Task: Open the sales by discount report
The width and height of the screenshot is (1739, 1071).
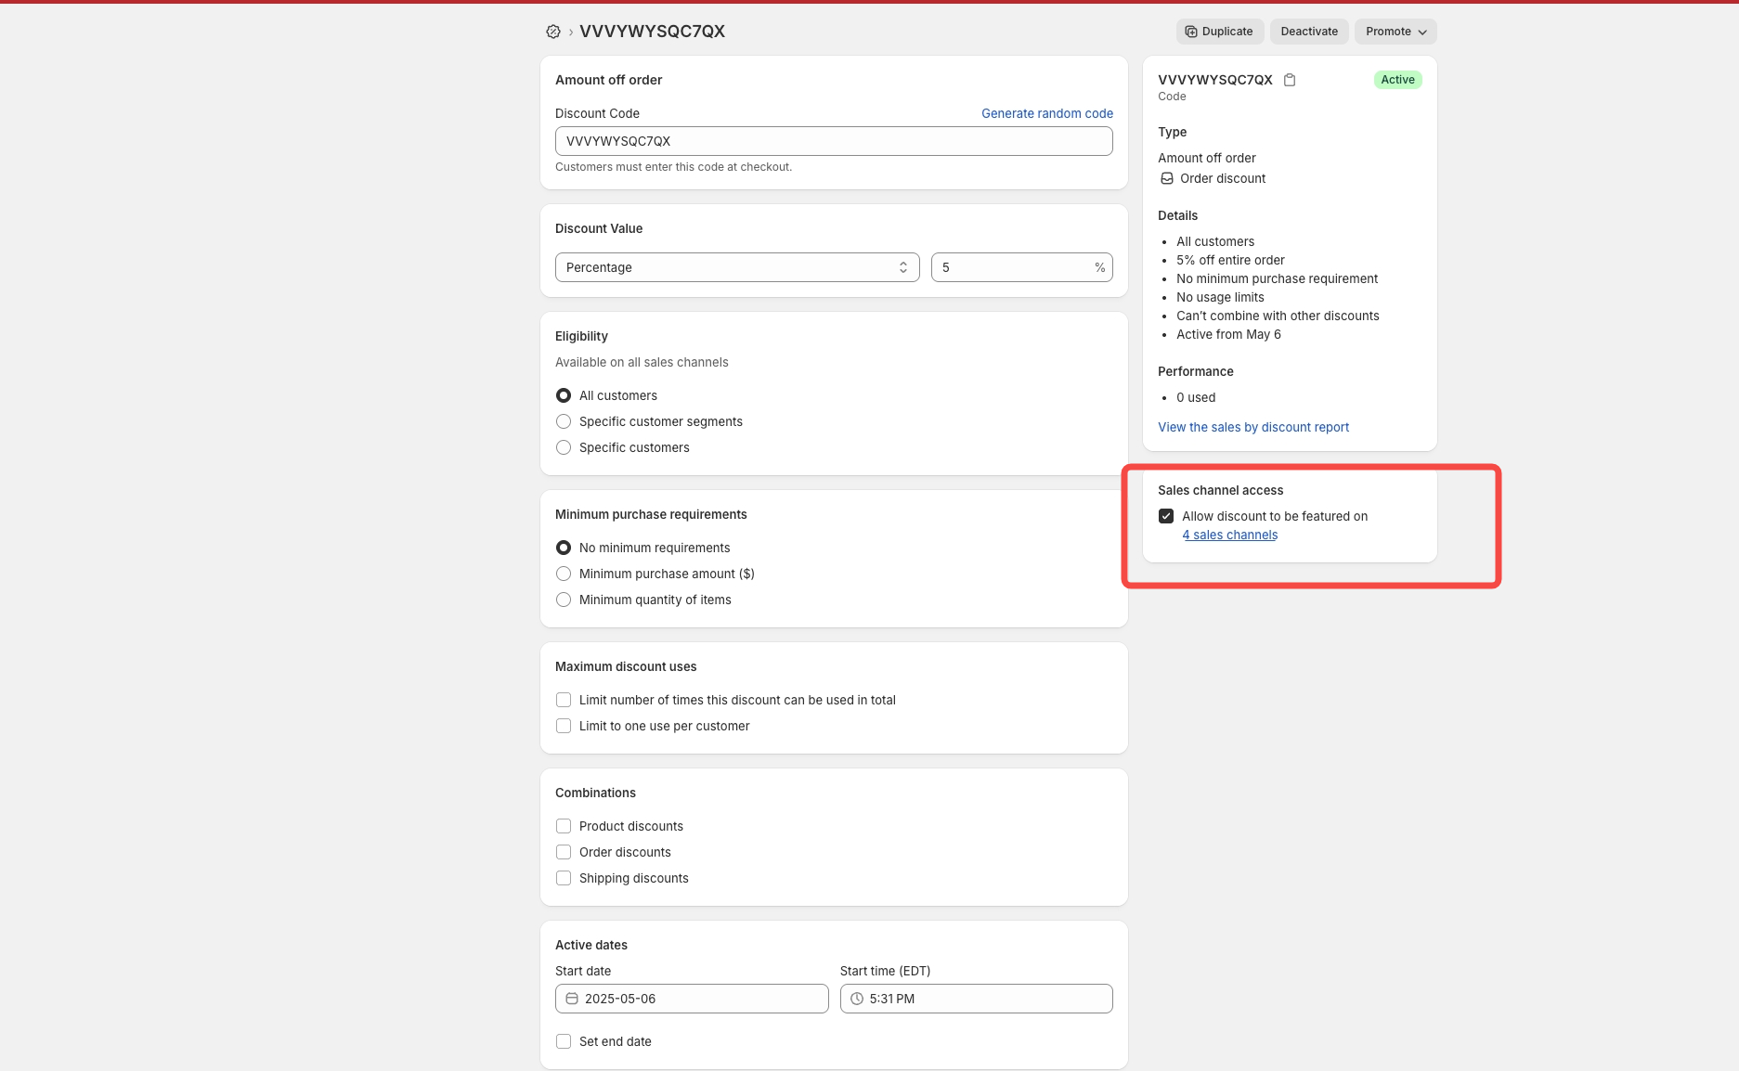Action: 1252,427
